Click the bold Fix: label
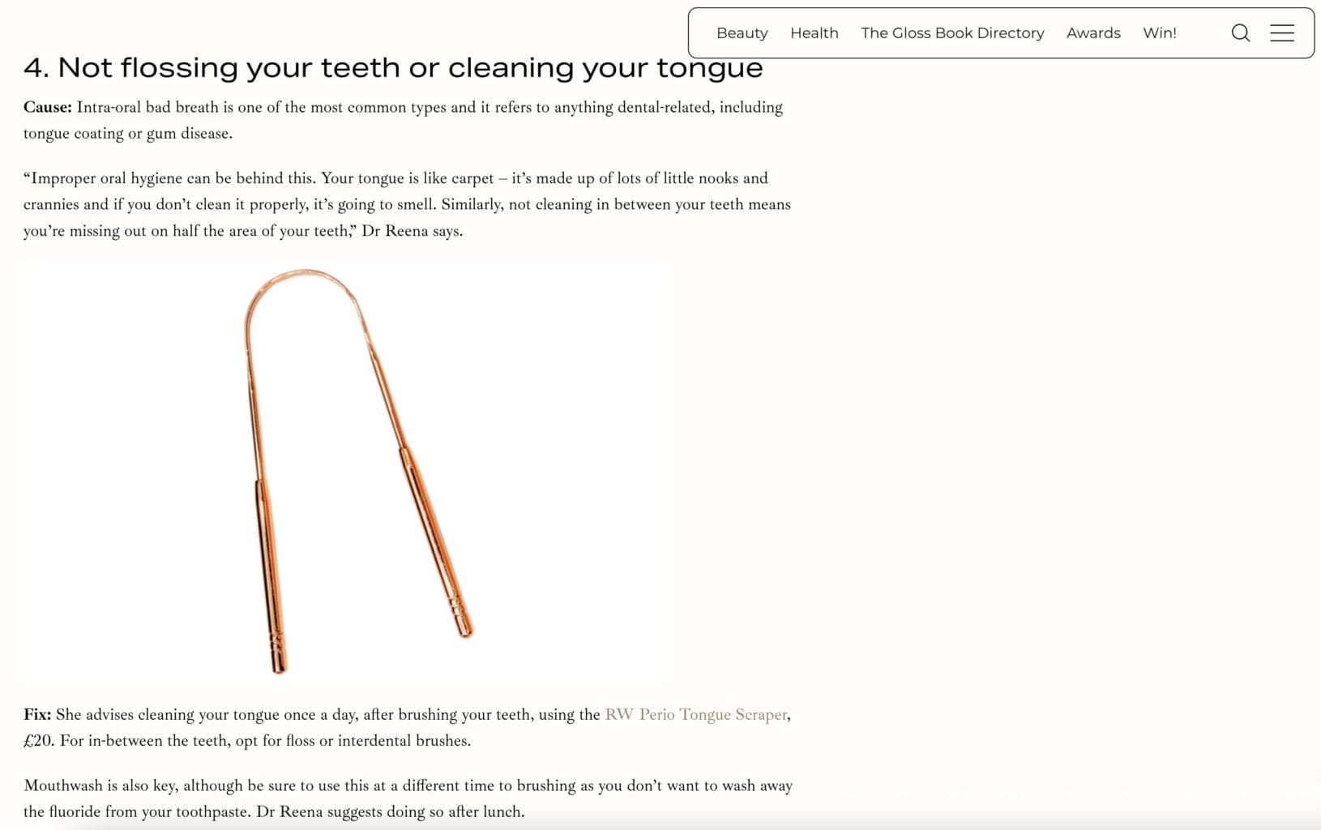 (x=37, y=714)
